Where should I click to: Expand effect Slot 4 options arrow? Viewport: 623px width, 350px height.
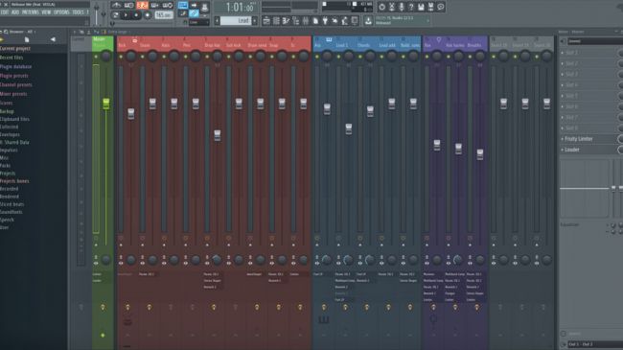click(563, 84)
